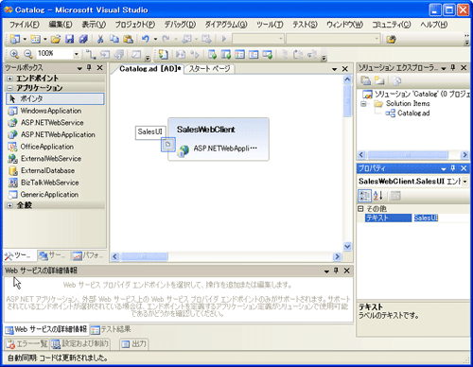Click the Zoom In magnifier icon
This screenshot has height=367, width=473.
[14, 54]
